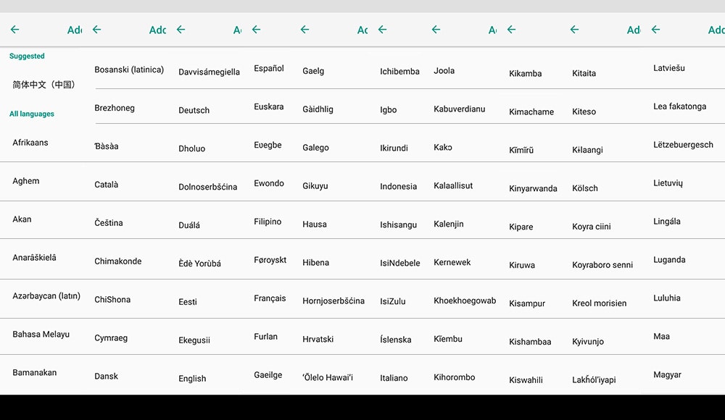This screenshot has width=725, height=420.
Task: Tap back arrow above Gaelg column
Action: click(304, 30)
